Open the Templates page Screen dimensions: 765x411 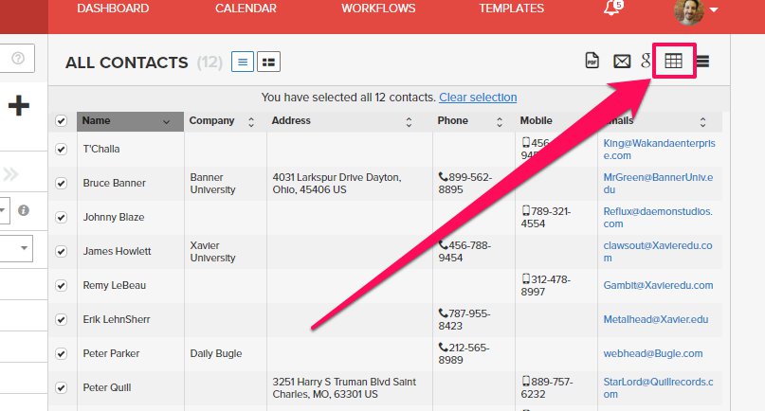pos(511,9)
